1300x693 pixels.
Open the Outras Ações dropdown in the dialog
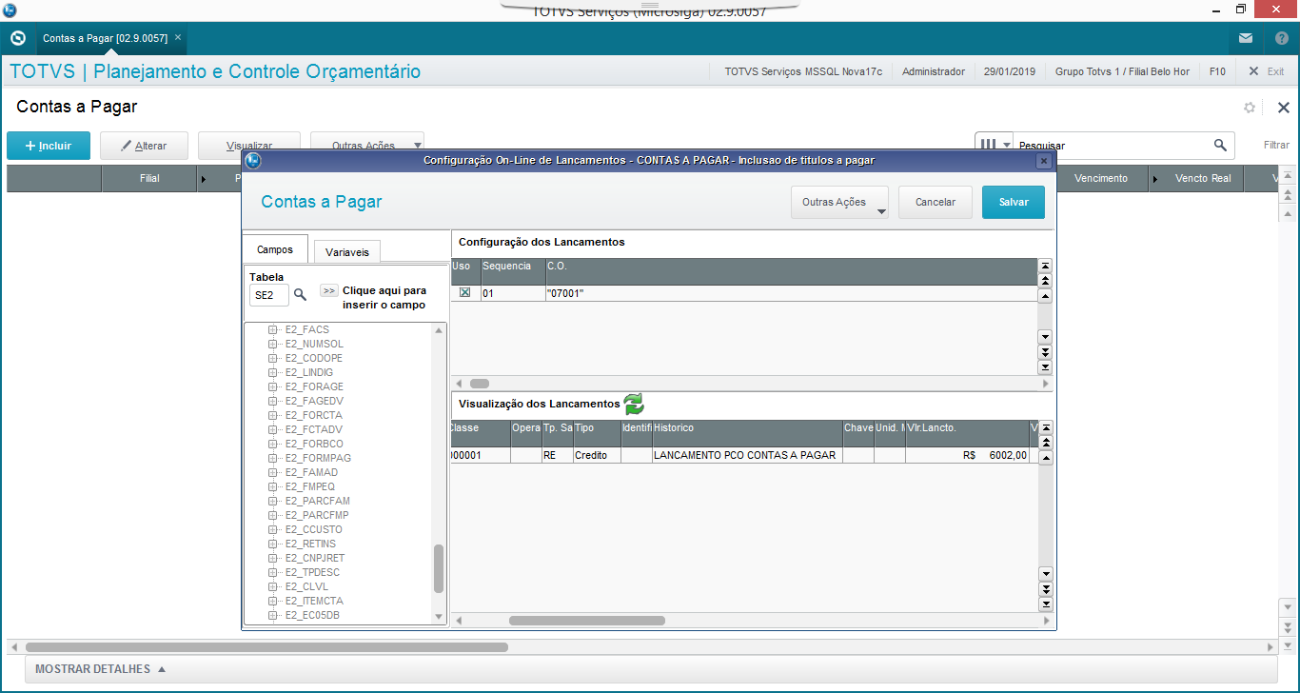click(x=839, y=203)
